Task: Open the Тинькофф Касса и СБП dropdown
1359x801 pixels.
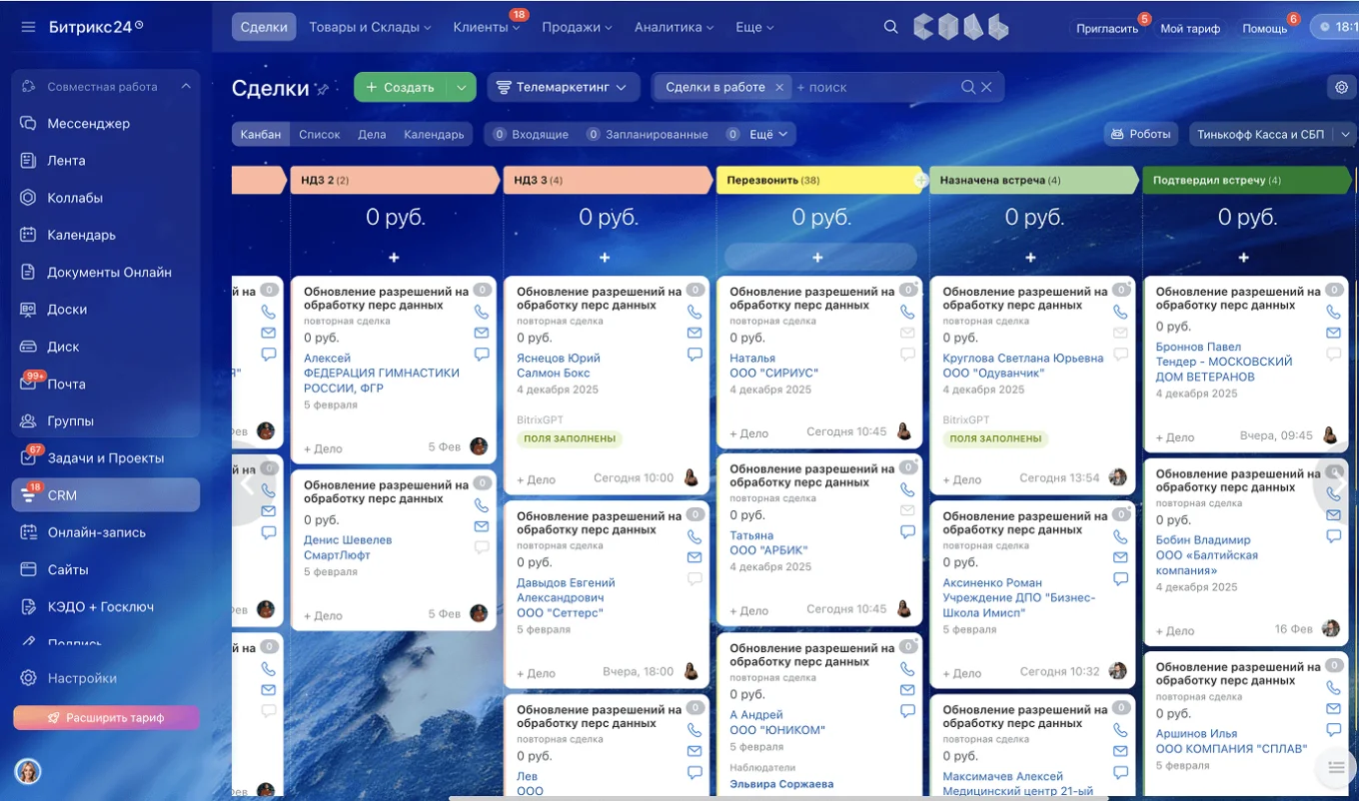Action: pos(1270,134)
